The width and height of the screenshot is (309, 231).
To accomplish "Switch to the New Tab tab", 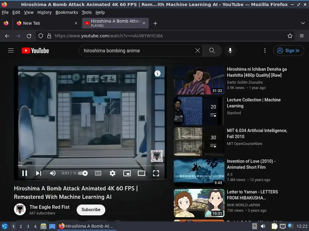I will click(46, 23).
